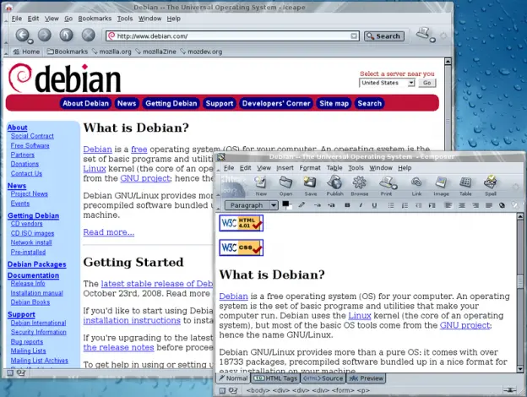Screen dimensions: 527x397
Task: Select the <form> tag in Composer status bar
Action: [x=343, y=390]
